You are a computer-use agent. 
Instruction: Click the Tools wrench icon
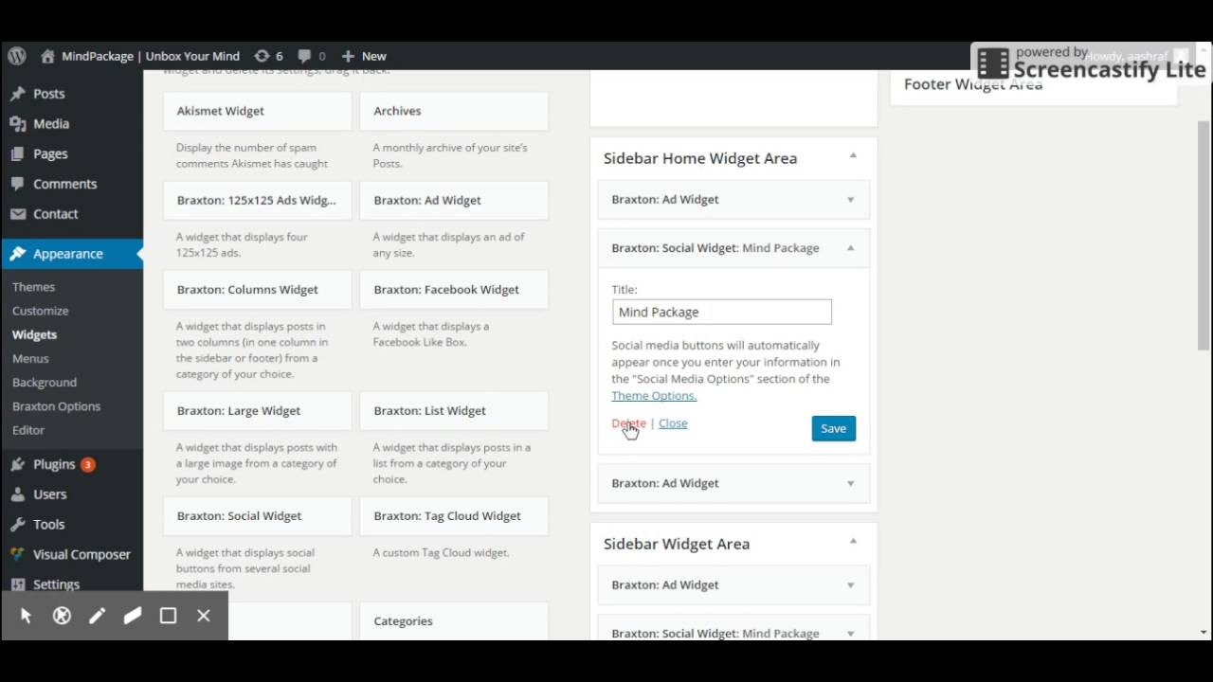point(17,524)
